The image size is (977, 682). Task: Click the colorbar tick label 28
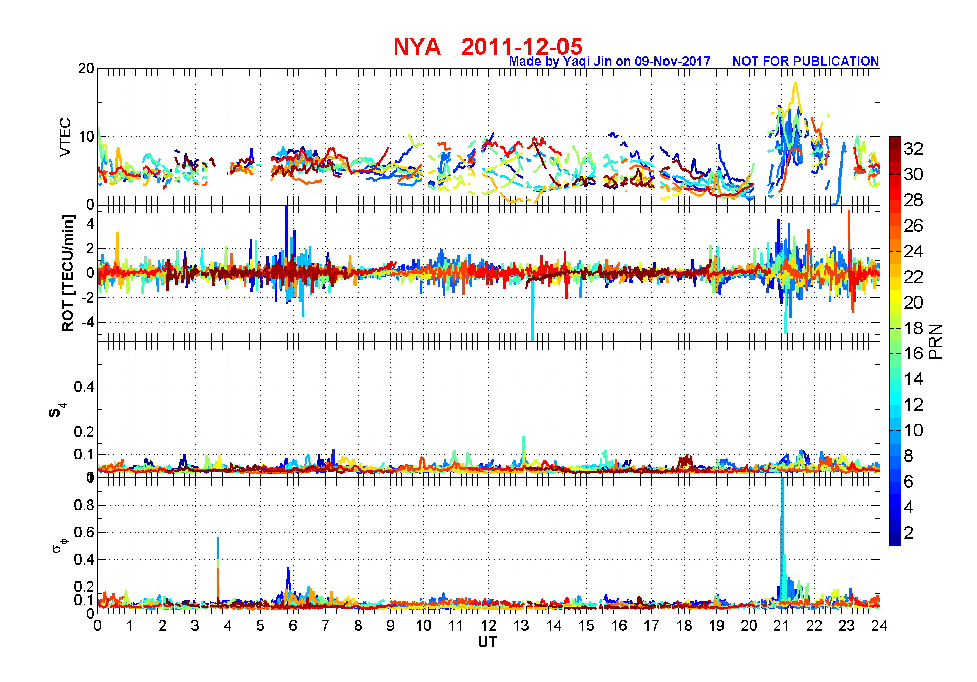pyautogui.click(x=913, y=200)
